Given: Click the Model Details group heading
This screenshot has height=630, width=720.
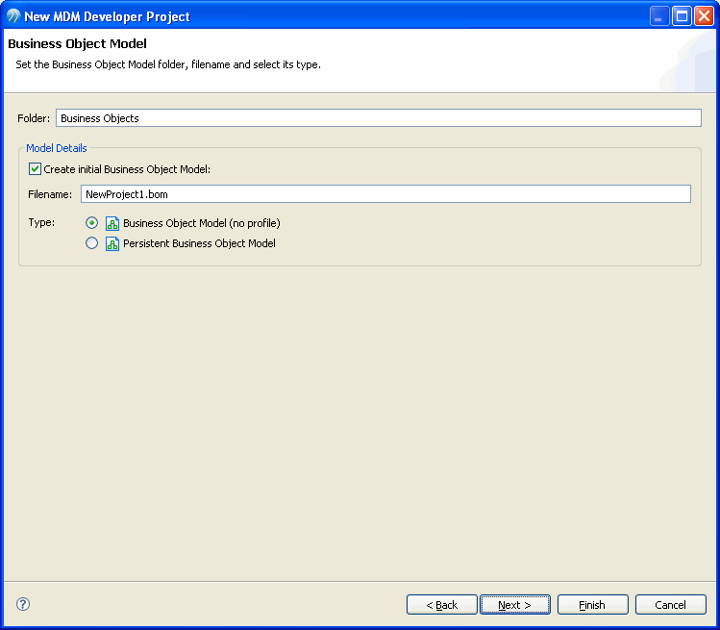Looking at the screenshot, I should click(x=57, y=148).
